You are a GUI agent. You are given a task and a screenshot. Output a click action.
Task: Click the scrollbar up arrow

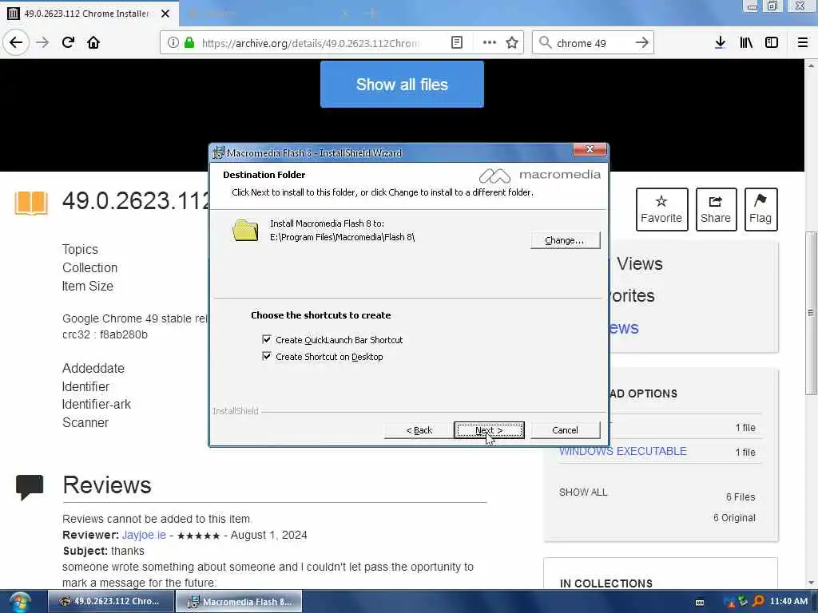[812, 65]
